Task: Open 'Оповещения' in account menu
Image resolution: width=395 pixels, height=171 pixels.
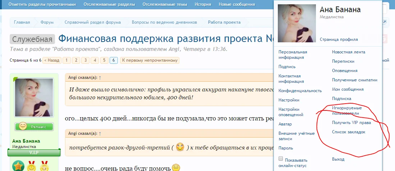Action: [x=345, y=71]
